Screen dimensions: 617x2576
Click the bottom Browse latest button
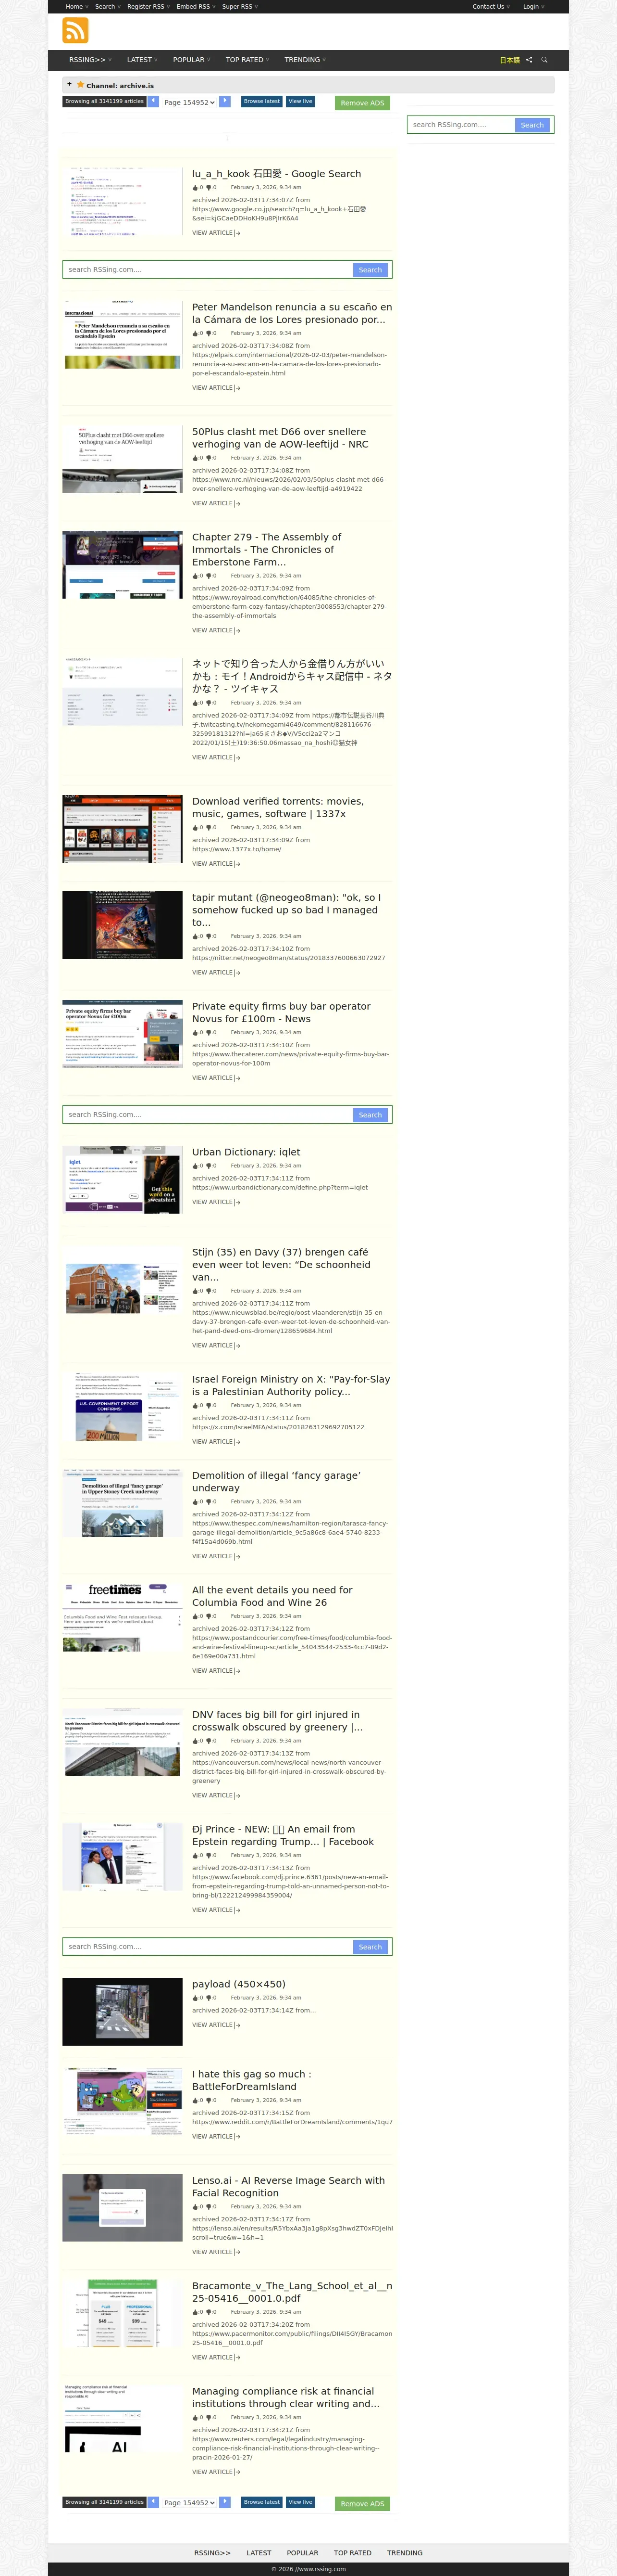261,2502
